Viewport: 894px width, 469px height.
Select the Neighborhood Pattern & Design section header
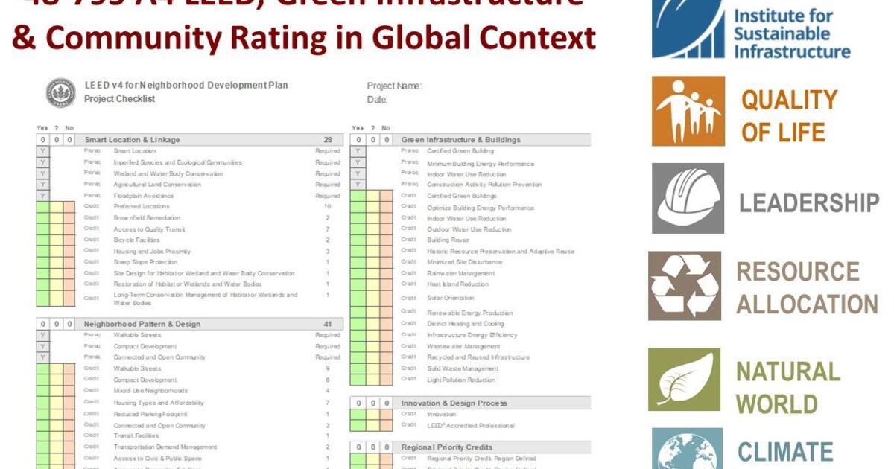142,325
